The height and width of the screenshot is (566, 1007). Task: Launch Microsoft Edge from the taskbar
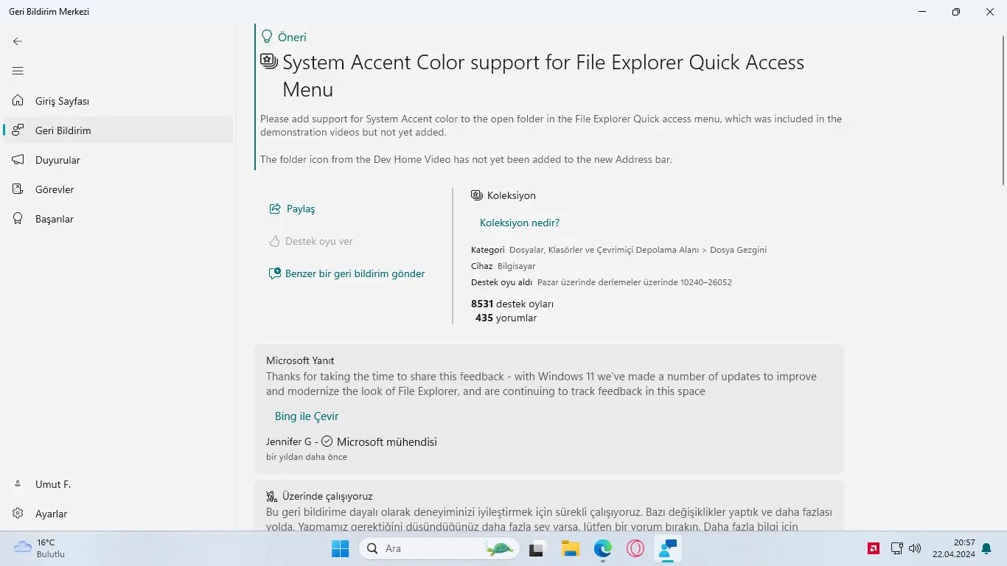[603, 548]
